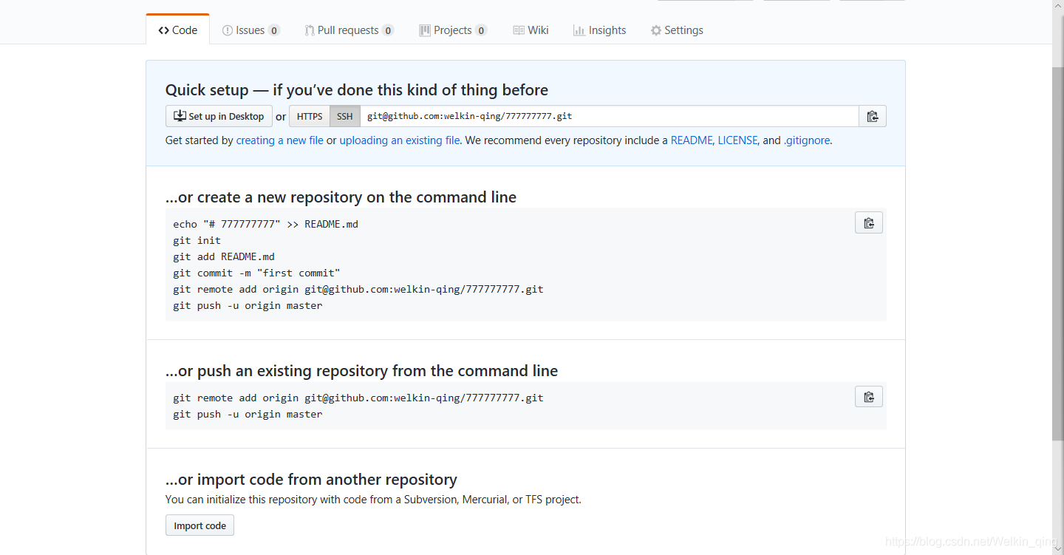Click the echo README.md command line
The image size is (1064, 555).
[x=266, y=224]
